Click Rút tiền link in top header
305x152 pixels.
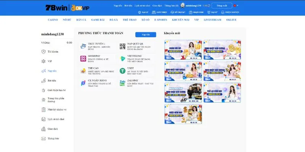tap(128, 6)
